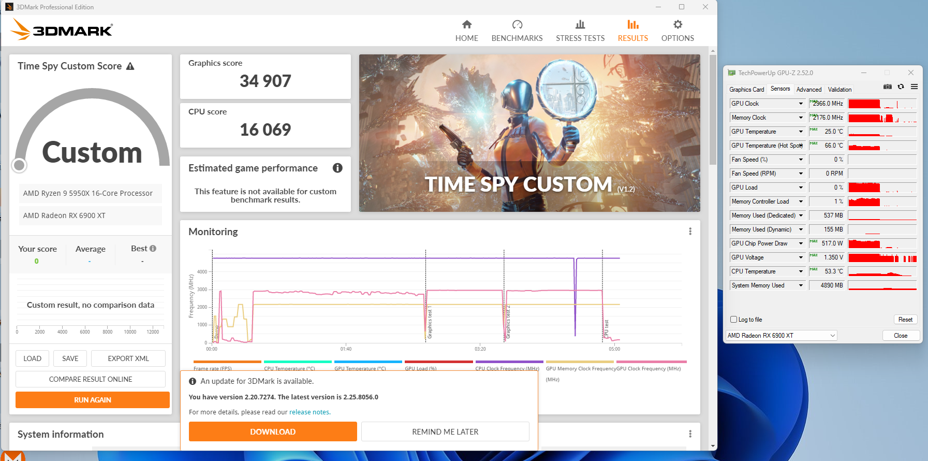The height and width of the screenshot is (461, 928).
Task: Switch to the Graphics Card tab in GPU-Z
Action: click(746, 90)
